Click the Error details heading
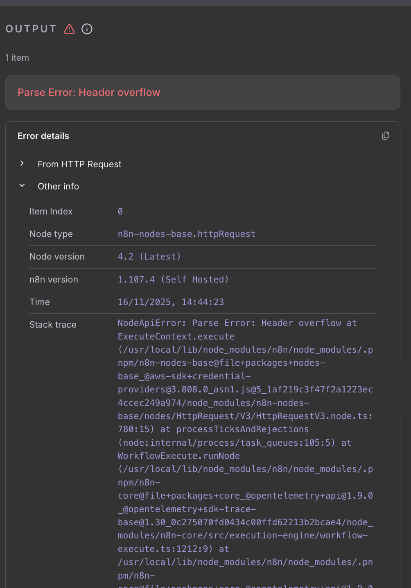411x588 pixels. pyautogui.click(x=43, y=136)
